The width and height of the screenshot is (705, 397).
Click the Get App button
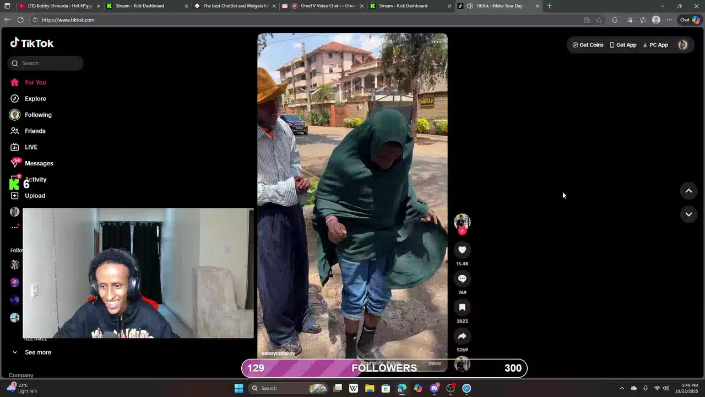(x=623, y=45)
